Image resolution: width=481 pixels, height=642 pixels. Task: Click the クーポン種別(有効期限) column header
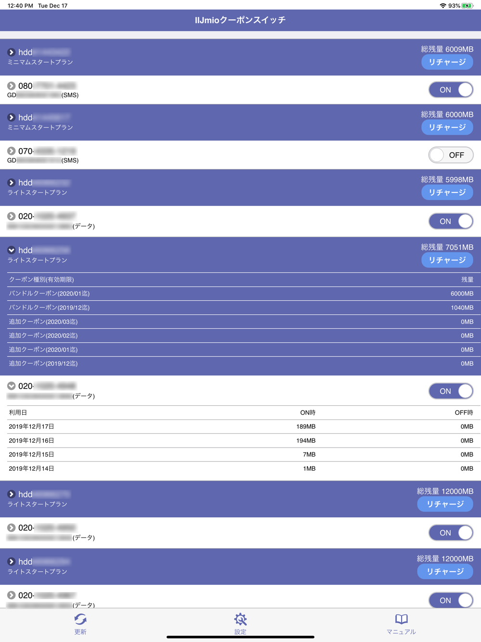pyautogui.click(x=41, y=280)
